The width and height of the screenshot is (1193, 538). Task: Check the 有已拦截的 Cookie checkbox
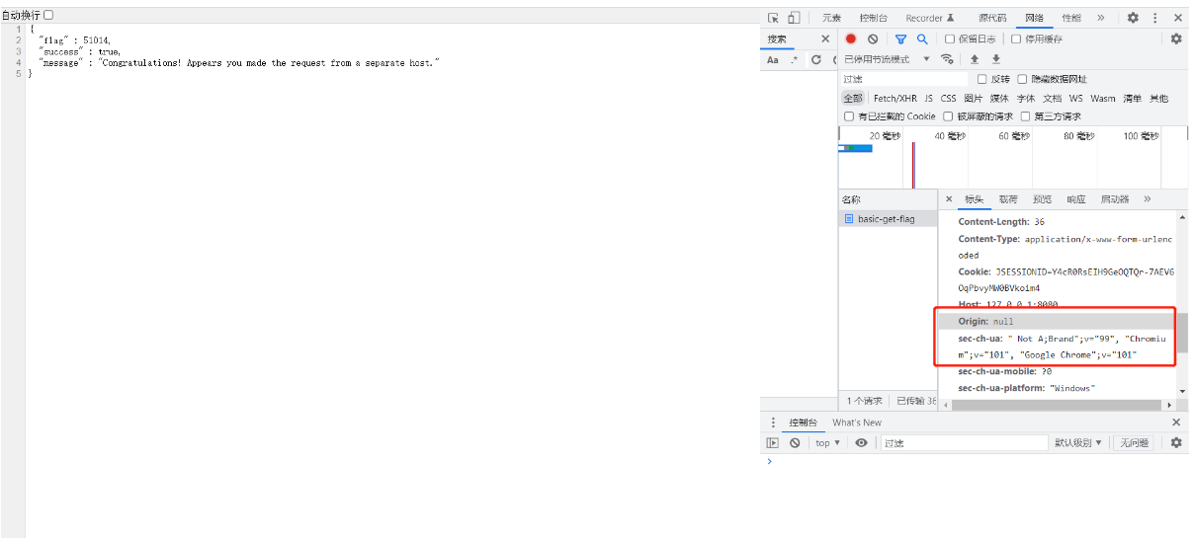849,116
